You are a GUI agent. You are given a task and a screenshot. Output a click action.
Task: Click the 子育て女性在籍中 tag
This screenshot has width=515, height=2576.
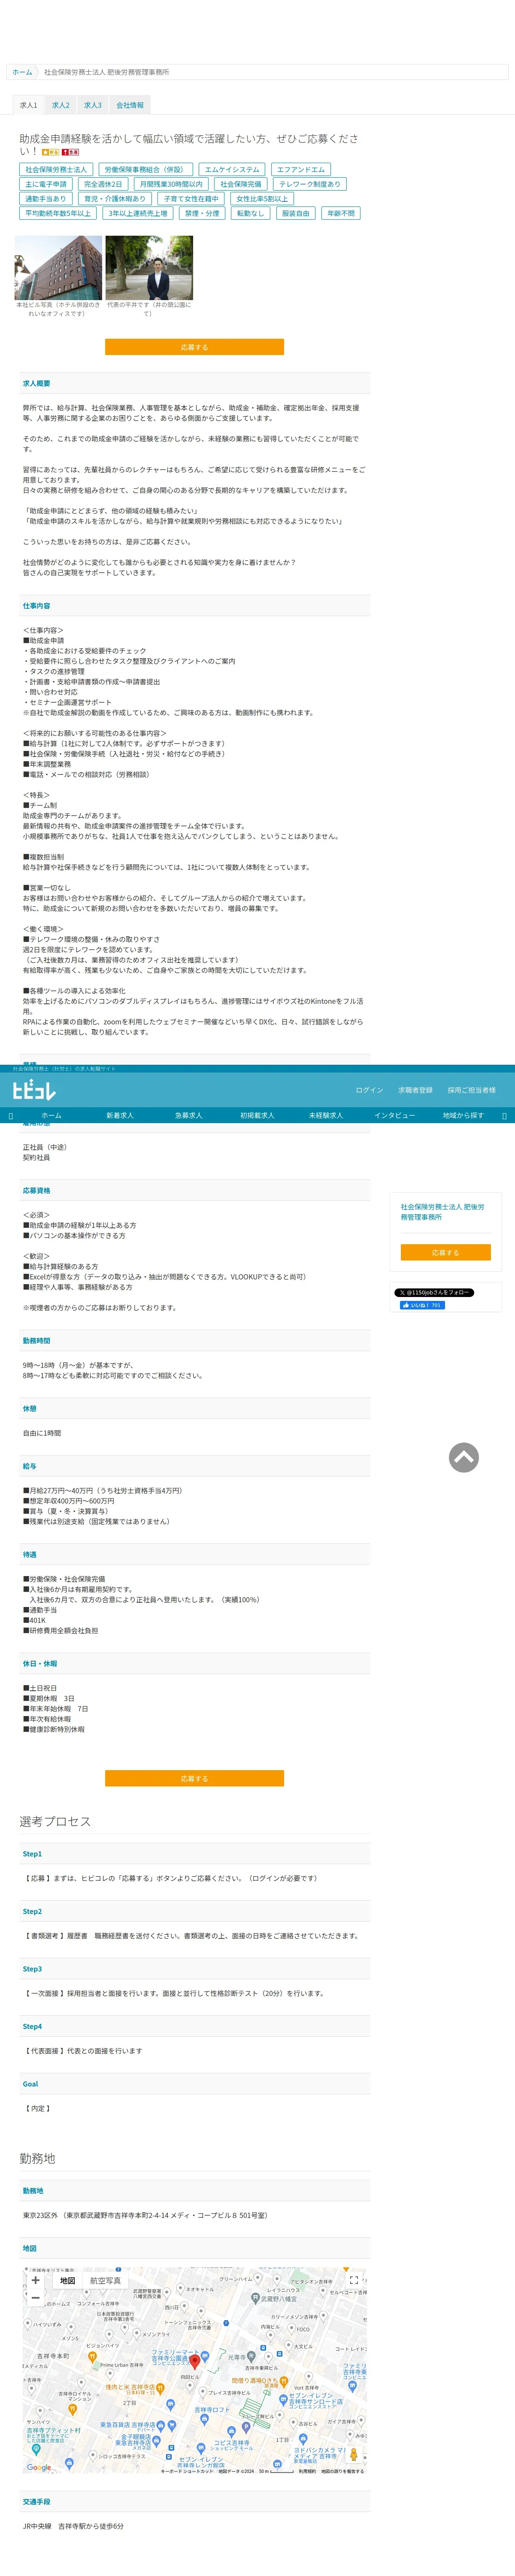(191, 199)
